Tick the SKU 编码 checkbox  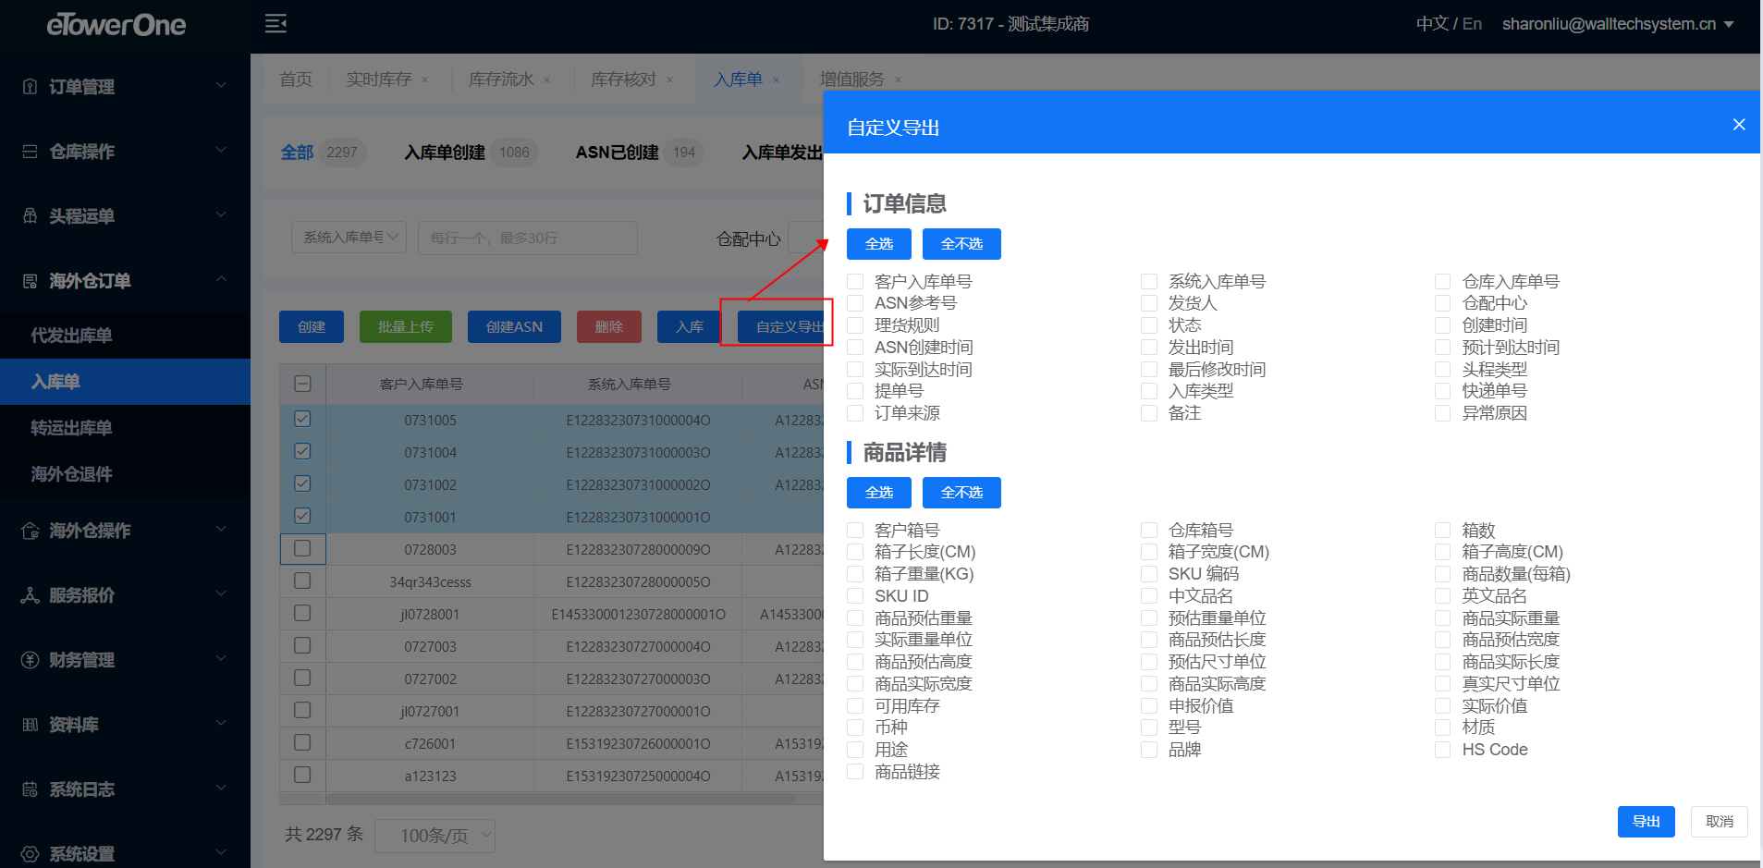1149,574
